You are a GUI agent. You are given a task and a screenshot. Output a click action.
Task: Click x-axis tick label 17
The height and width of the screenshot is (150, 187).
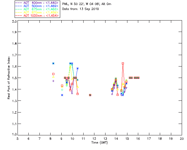pos(149,139)
